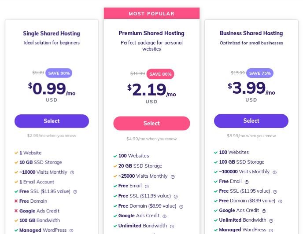Select the Business Shared Hosting plan

pos(251,121)
